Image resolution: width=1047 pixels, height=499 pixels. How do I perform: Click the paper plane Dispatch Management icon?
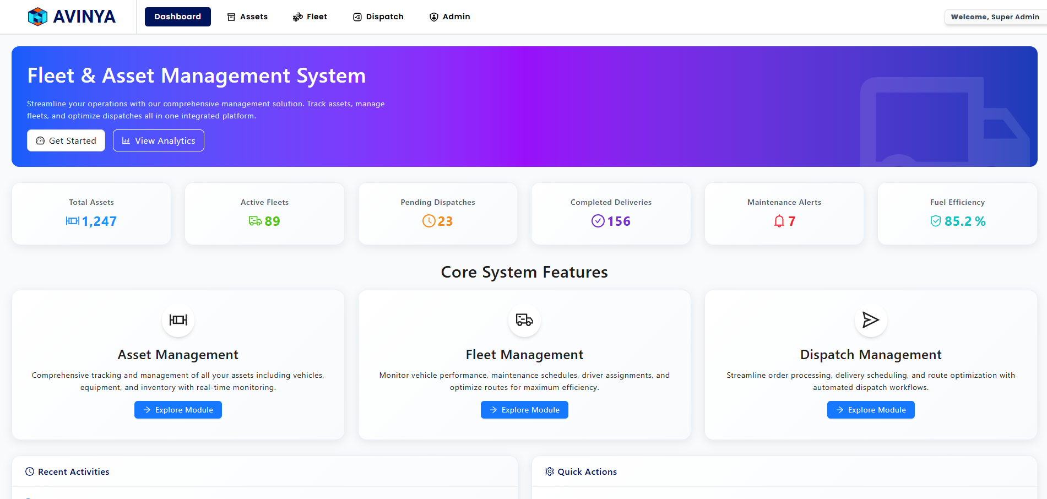870,320
